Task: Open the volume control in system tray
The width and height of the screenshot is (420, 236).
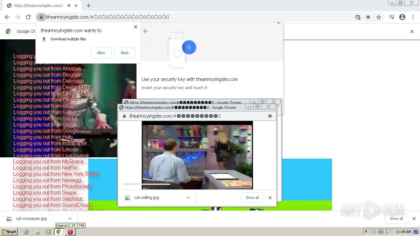Action: point(373,232)
